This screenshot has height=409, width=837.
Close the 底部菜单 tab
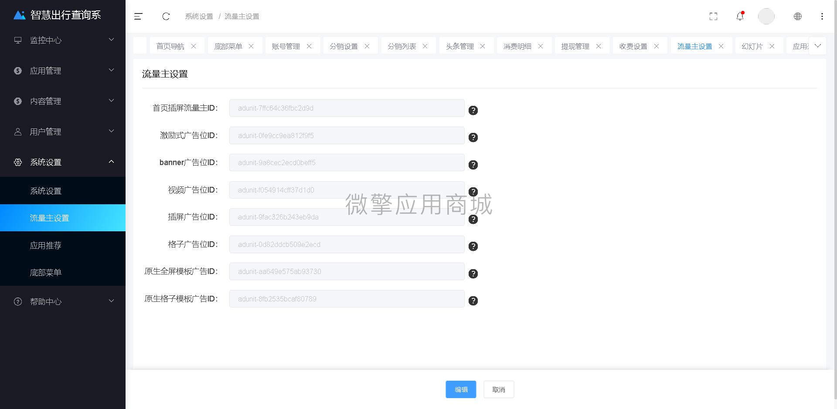pos(251,46)
